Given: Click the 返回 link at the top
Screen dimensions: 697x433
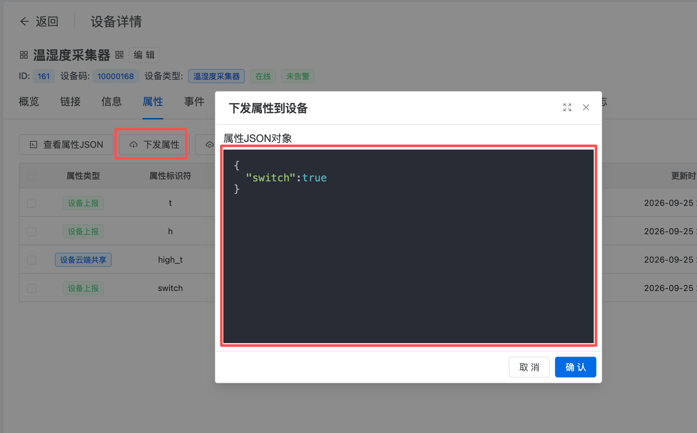Looking at the screenshot, I should [x=47, y=22].
